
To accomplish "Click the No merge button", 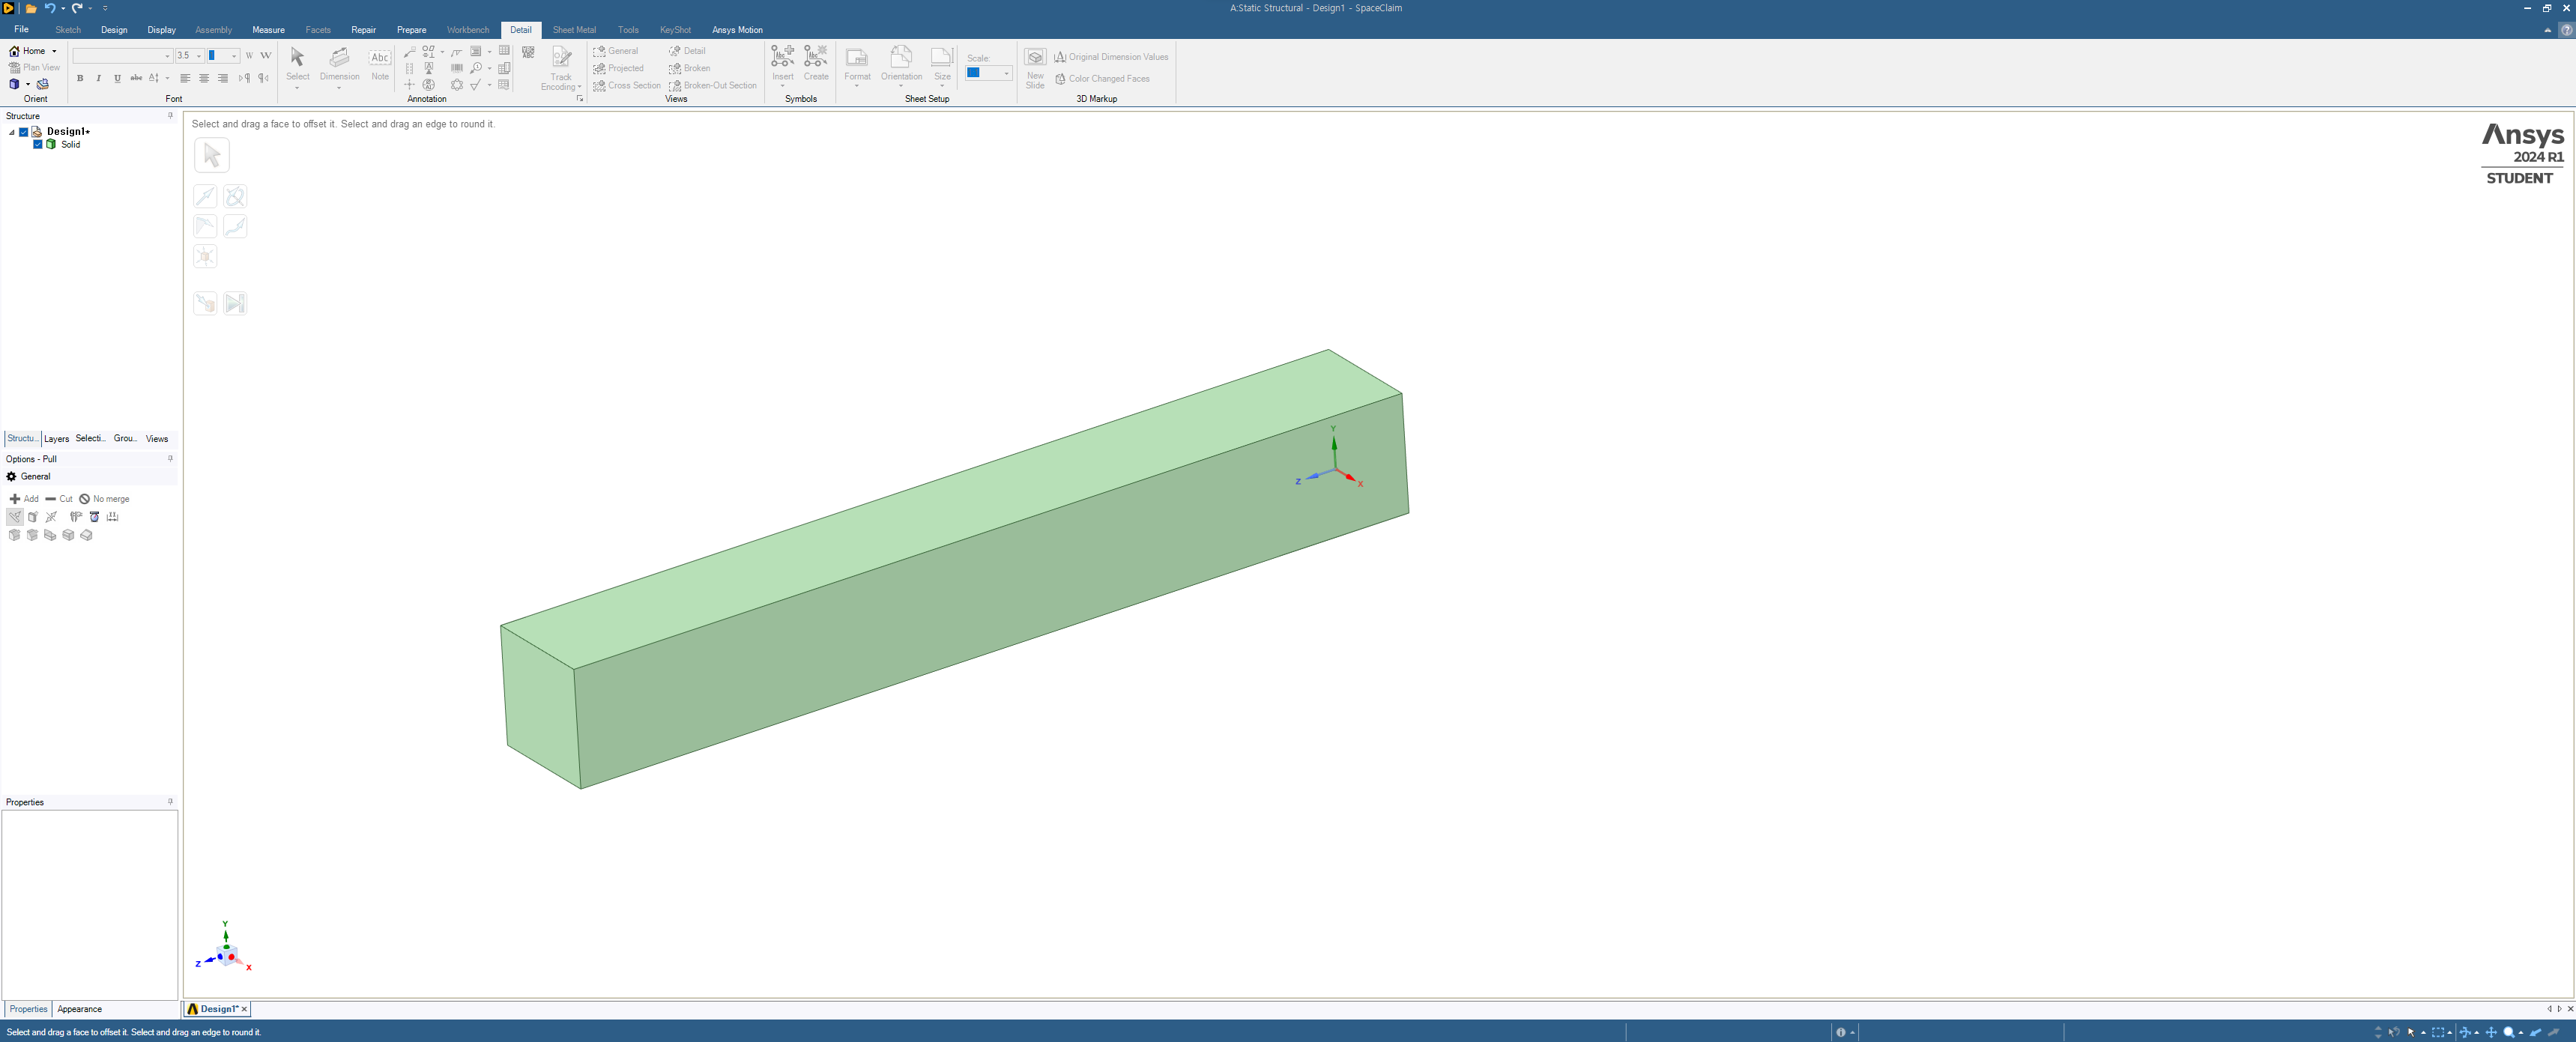I will click(105, 499).
